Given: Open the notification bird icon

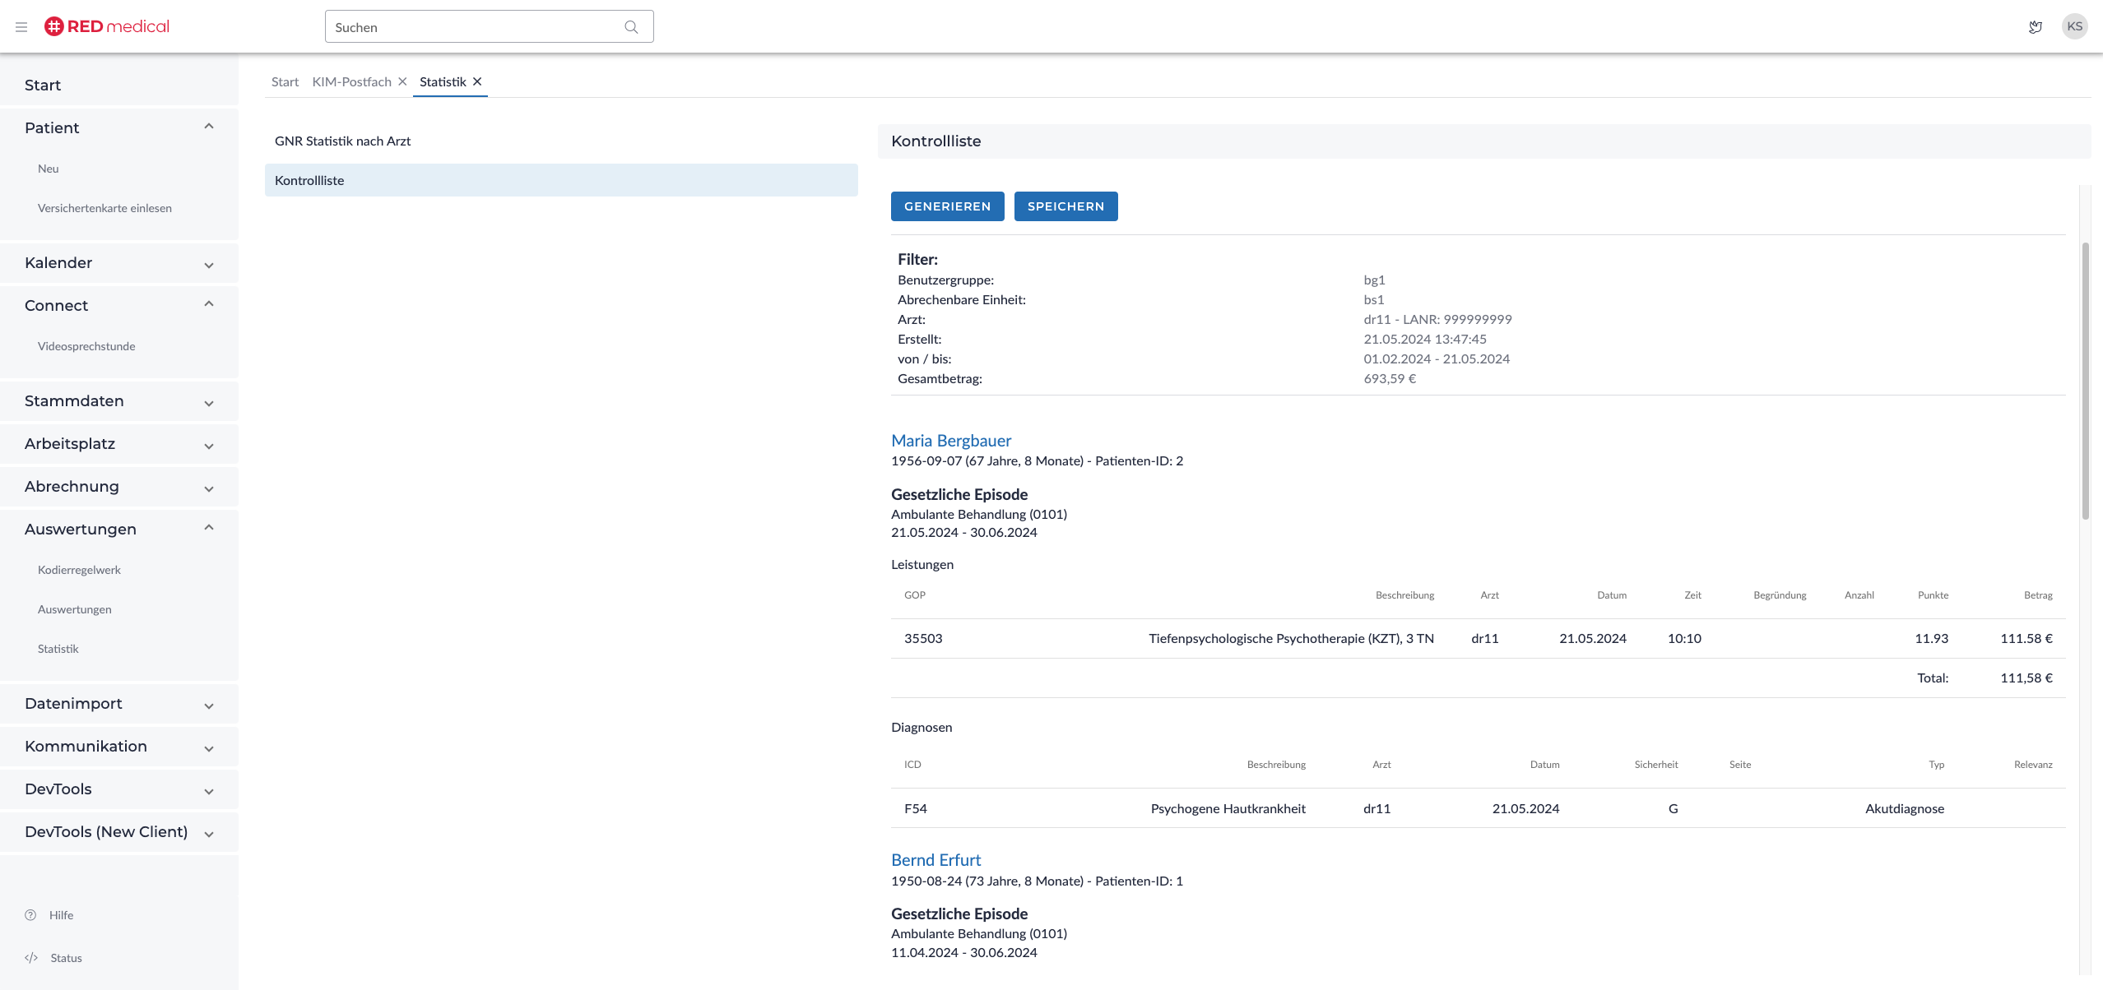Looking at the screenshot, I should tap(2035, 27).
